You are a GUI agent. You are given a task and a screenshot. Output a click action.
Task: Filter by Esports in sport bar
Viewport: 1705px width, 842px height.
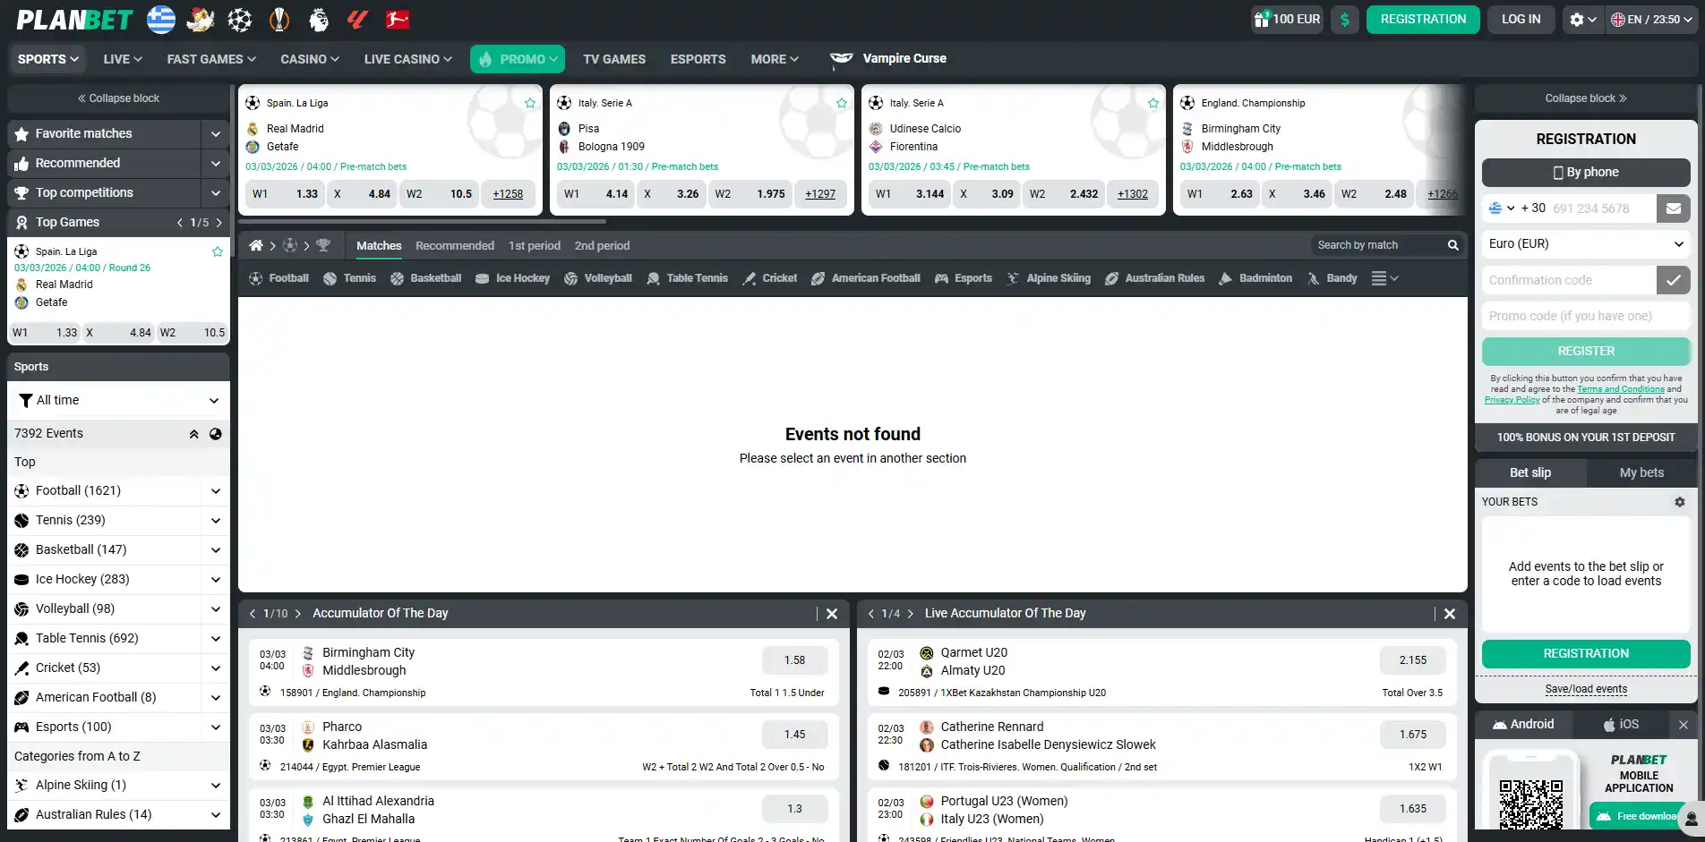[963, 278]
